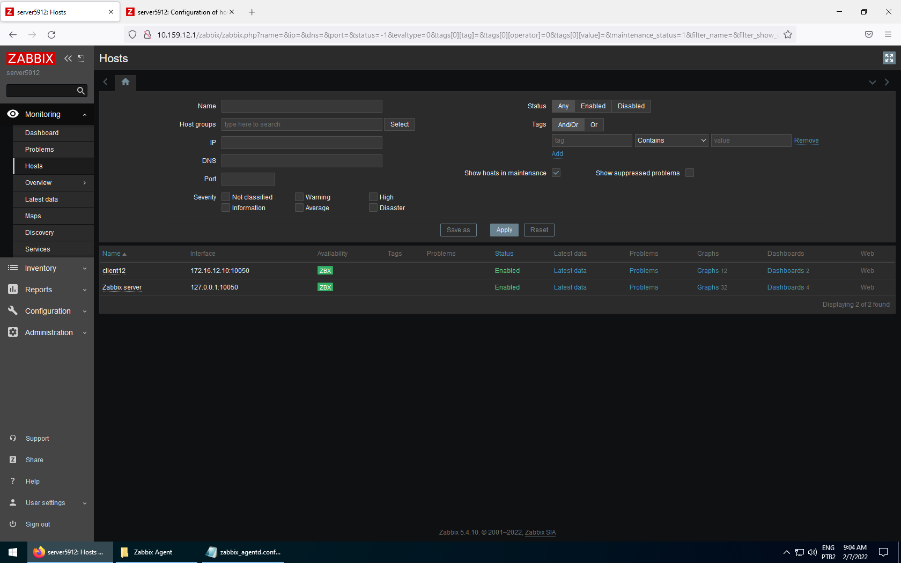The image size is (901, 563).
Task: Enable the Warning severity checkbox
Action: (299, 197)
